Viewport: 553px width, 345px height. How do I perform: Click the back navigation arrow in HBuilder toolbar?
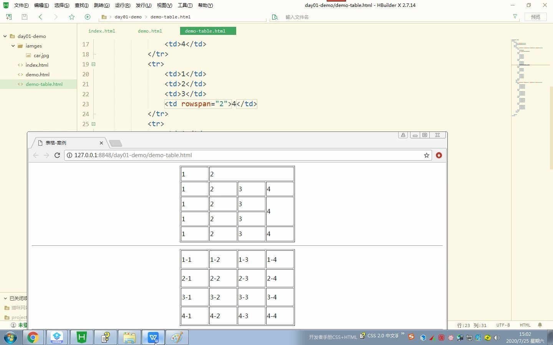pos(40,17)
